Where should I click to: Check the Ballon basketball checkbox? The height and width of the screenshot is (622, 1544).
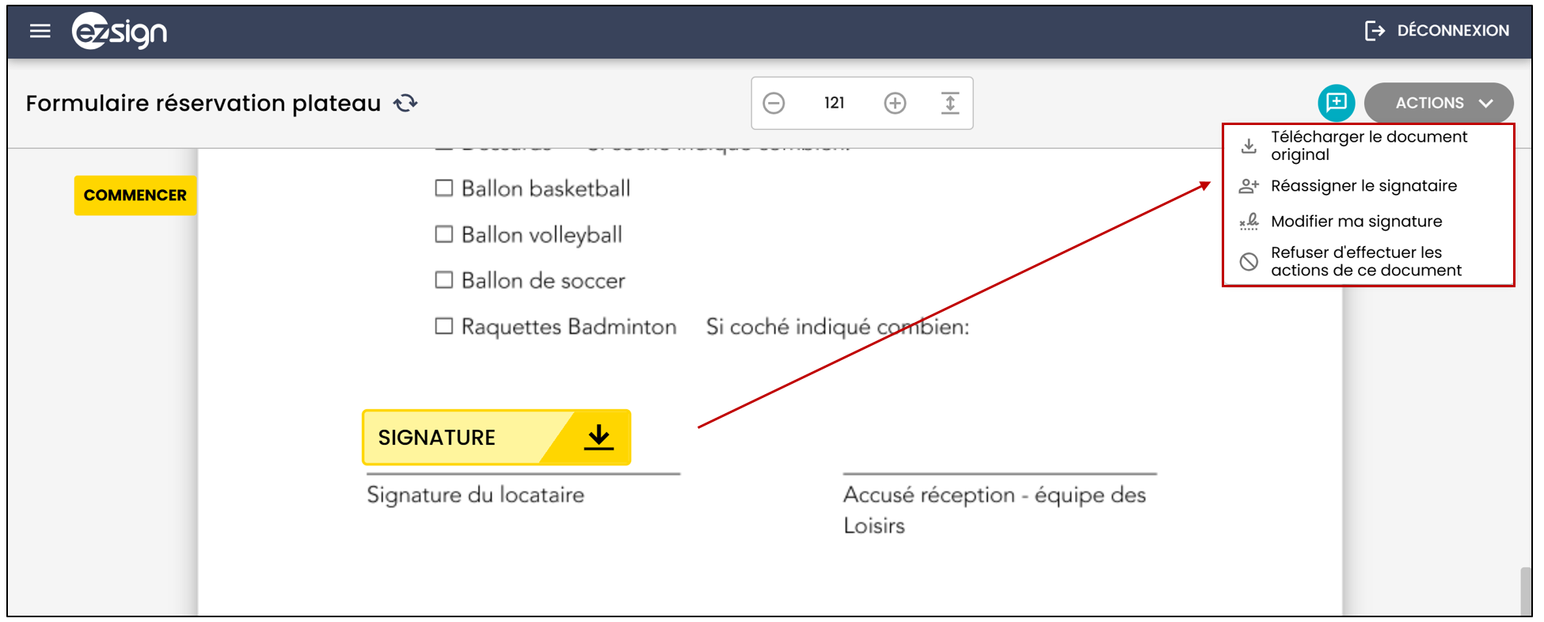[444, 188]
